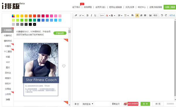Toggle bold formatting

[x=87, y=15]
